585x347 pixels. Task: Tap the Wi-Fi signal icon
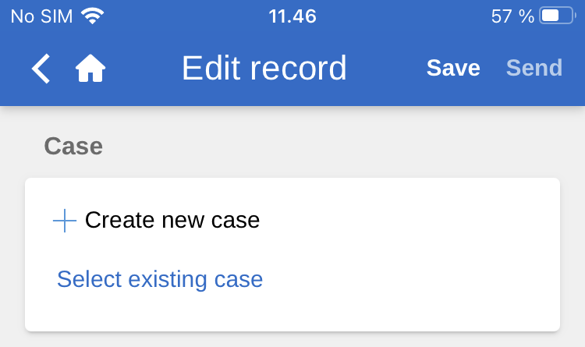[92, 16]
